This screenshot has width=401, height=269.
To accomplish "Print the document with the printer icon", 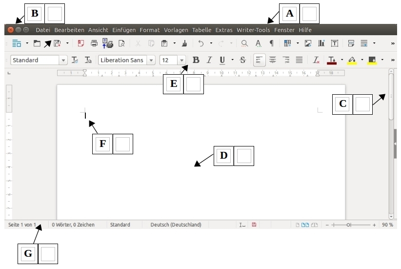I will pos(94,43).
